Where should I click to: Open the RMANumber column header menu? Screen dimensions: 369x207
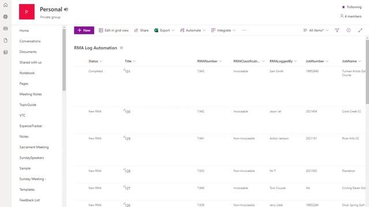209,62
